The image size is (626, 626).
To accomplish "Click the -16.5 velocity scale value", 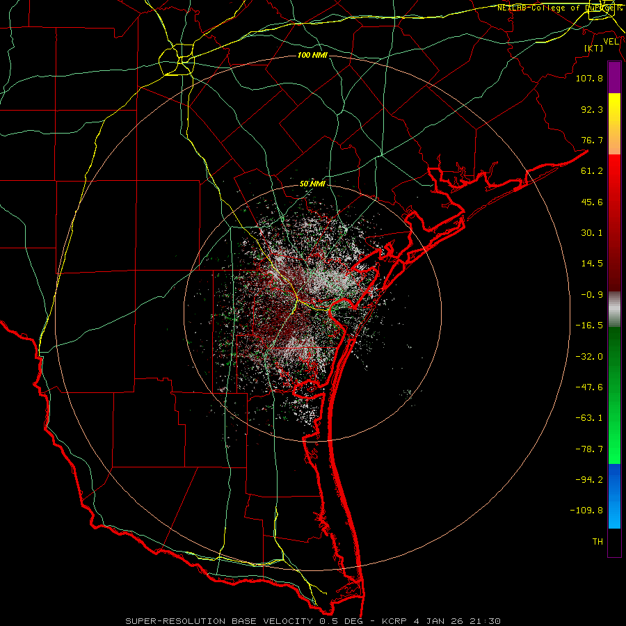I will (589, 326).
